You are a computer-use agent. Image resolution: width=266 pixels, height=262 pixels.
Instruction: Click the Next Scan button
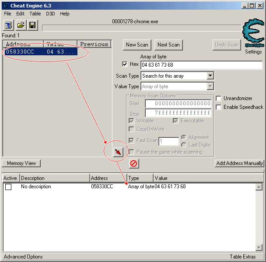(168, 45)
